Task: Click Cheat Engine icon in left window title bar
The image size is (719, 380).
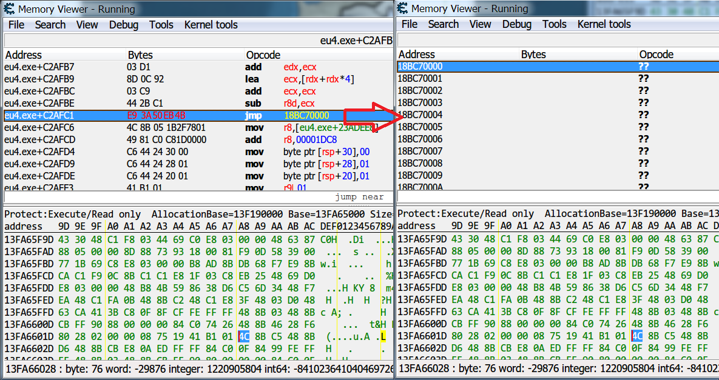Action: coord(9,9)
